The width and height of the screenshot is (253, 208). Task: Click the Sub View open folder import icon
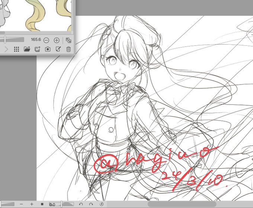tap(27, 49)
